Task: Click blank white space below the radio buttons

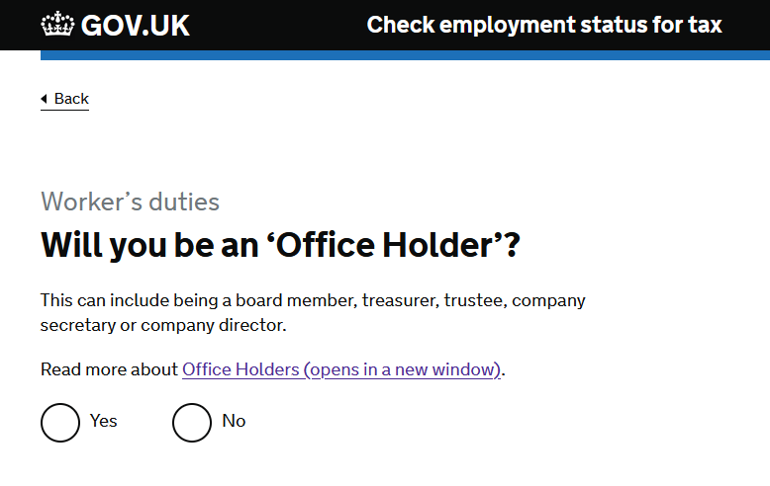Action: [x=385, y=465]
